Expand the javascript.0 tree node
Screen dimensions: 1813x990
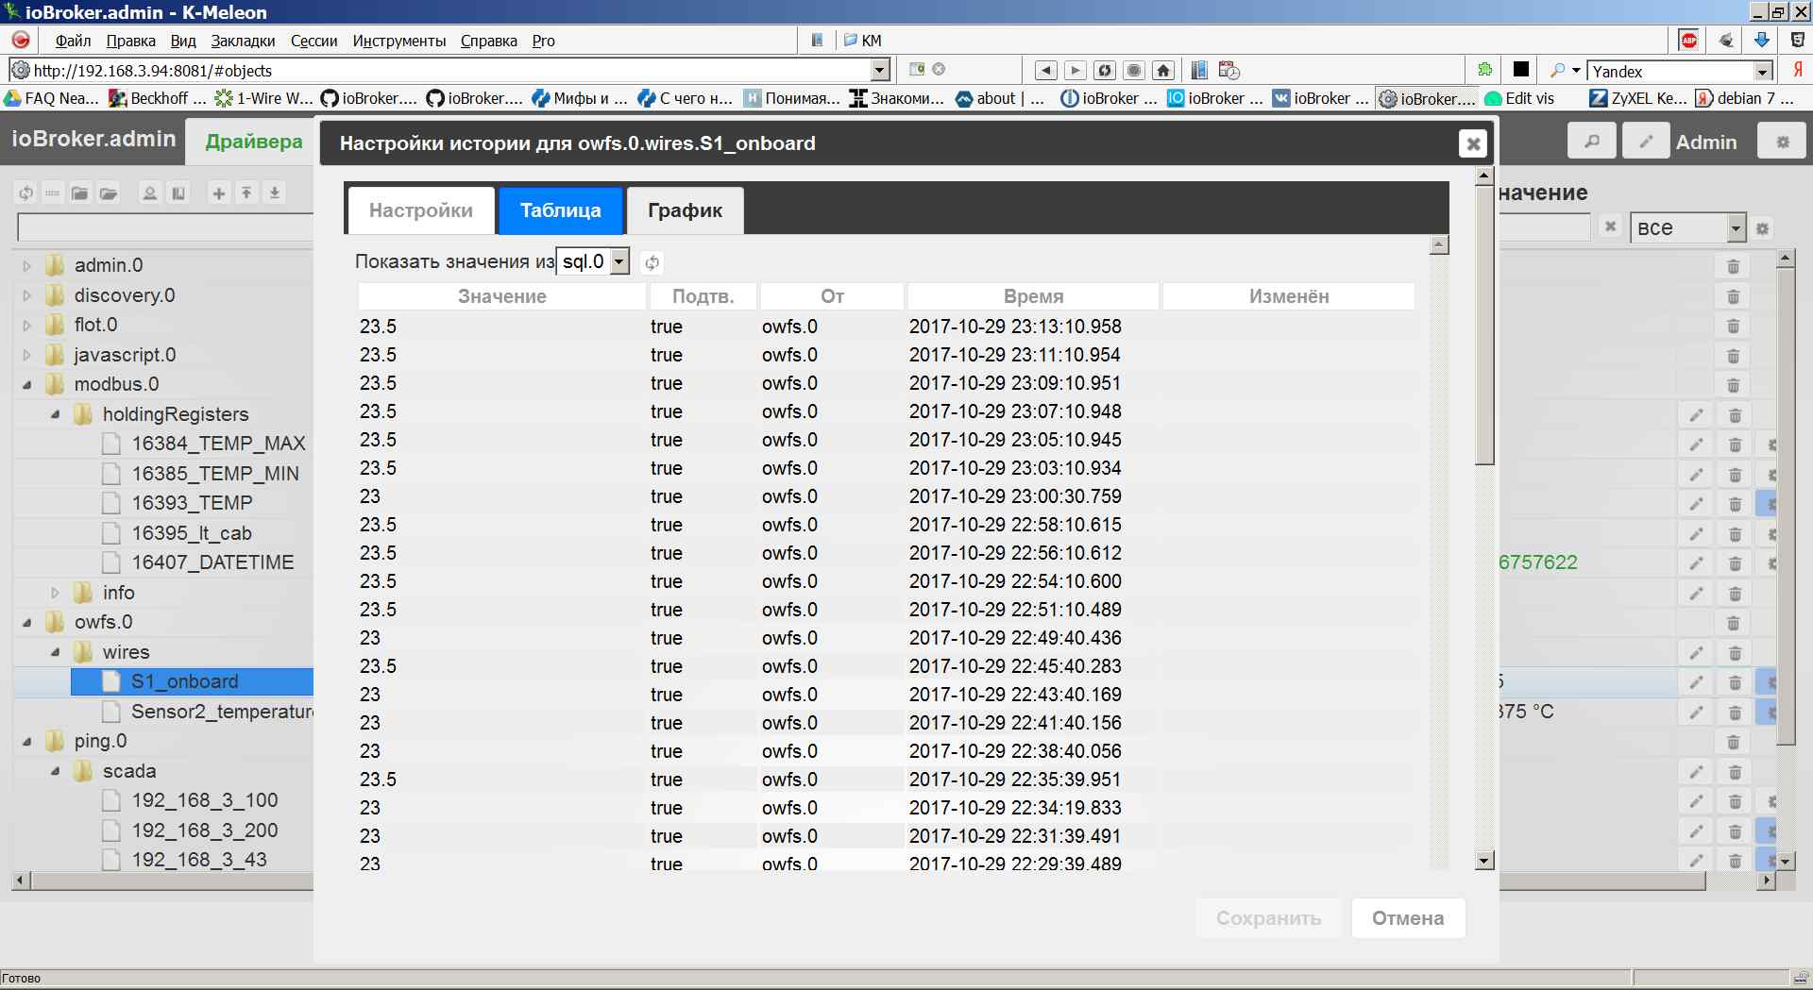point(27,355)
